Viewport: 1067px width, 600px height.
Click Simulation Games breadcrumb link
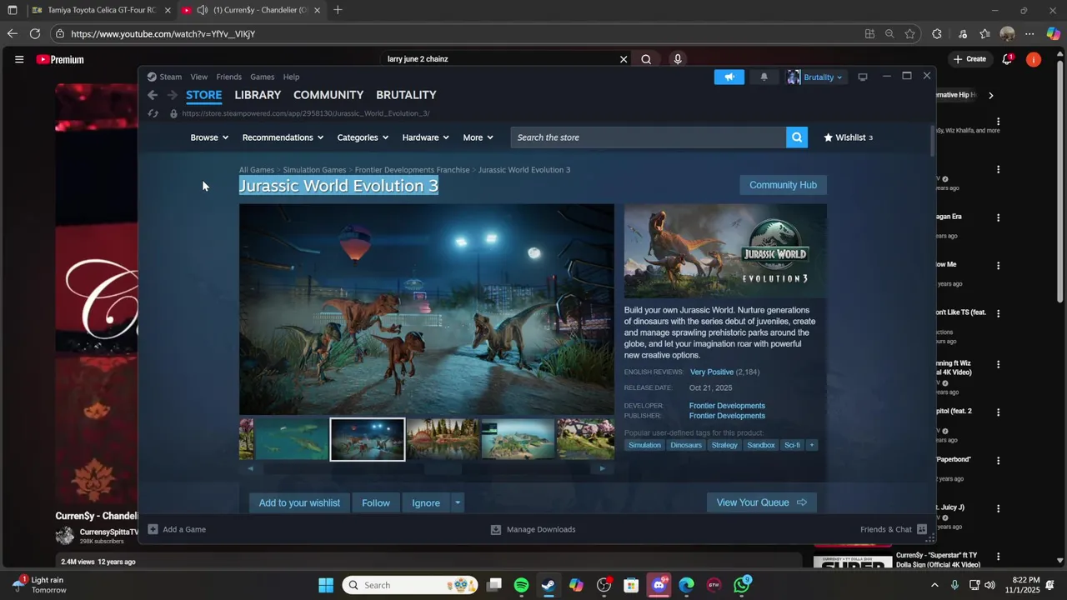click(314, 170)
